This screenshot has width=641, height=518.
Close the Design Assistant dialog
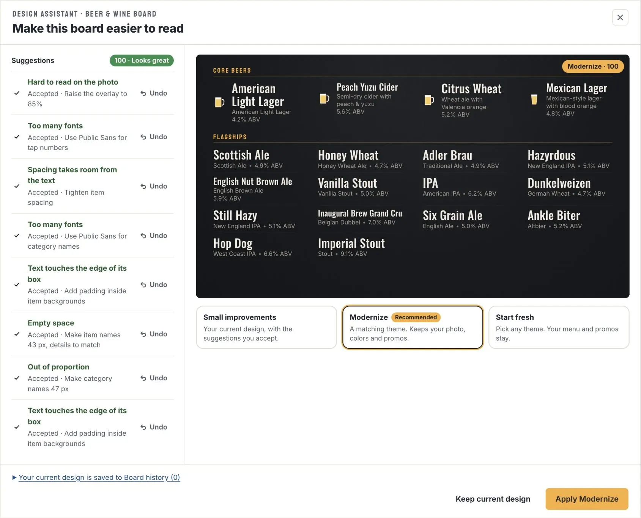pyautogui.click(x=620, y=17)
